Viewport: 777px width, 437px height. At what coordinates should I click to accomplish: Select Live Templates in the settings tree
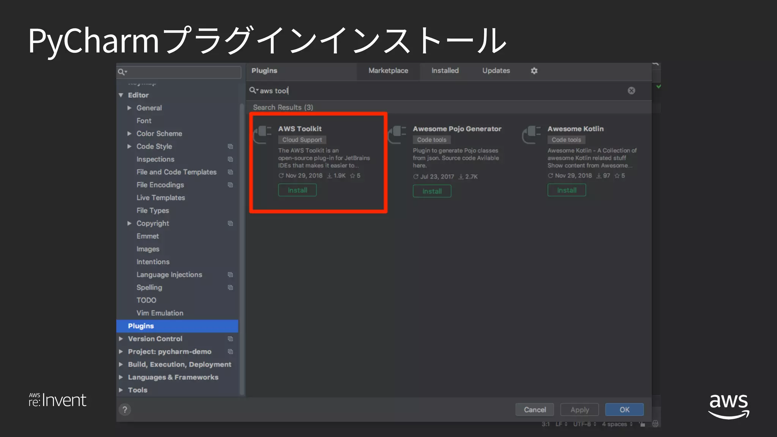160,198
